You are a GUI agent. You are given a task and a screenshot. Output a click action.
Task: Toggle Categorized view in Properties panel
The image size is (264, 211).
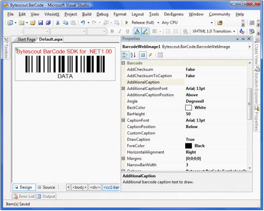[x=126, y=55]
